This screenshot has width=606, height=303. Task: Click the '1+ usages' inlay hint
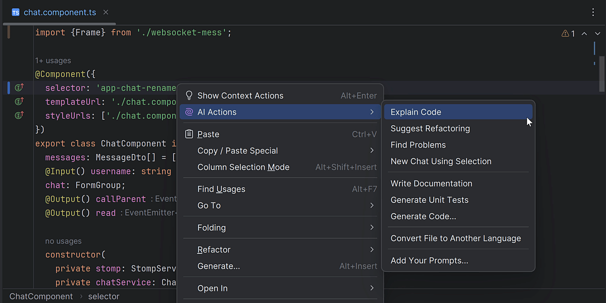point(53,61)
